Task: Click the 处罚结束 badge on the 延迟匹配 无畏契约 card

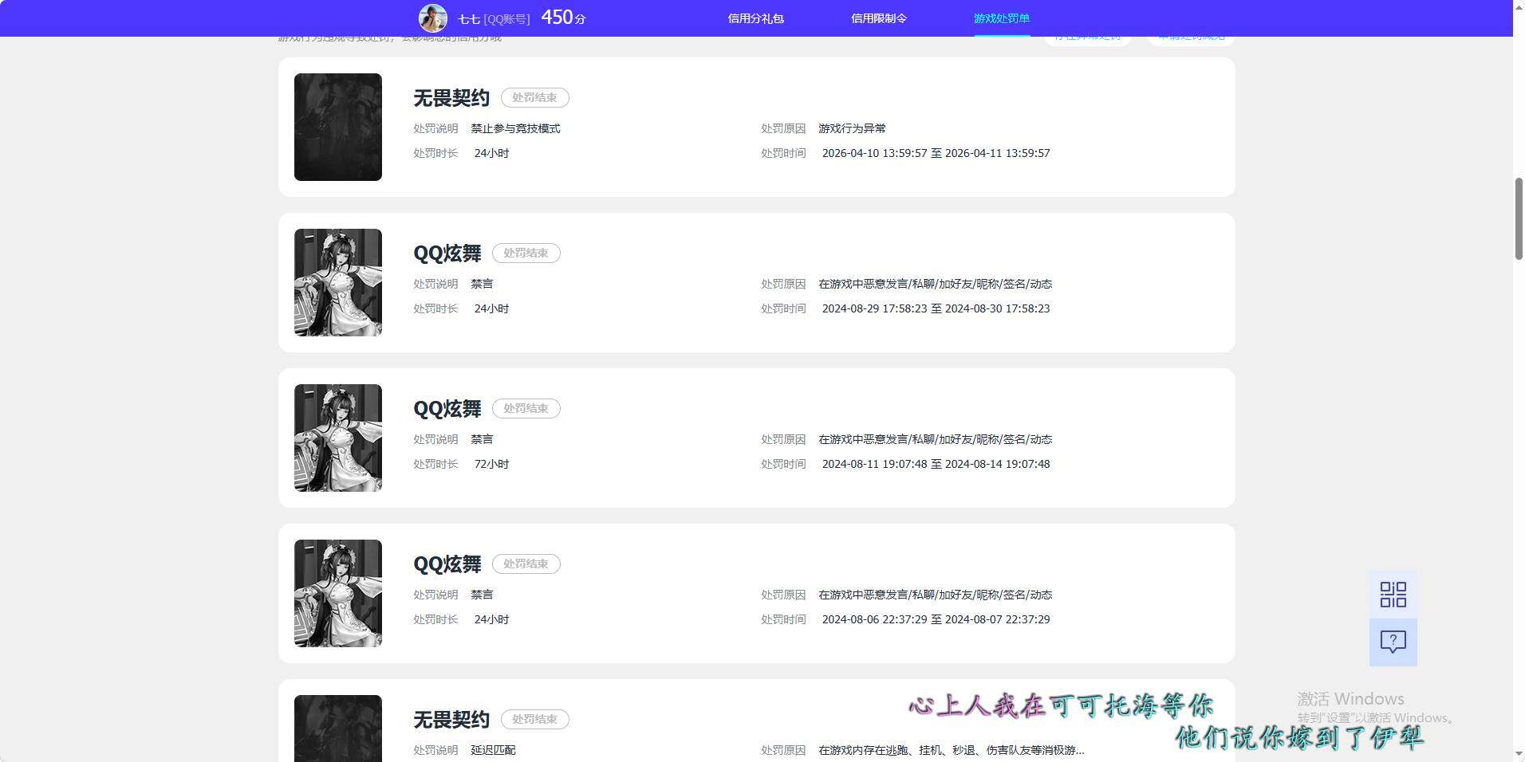Action: 534,719
